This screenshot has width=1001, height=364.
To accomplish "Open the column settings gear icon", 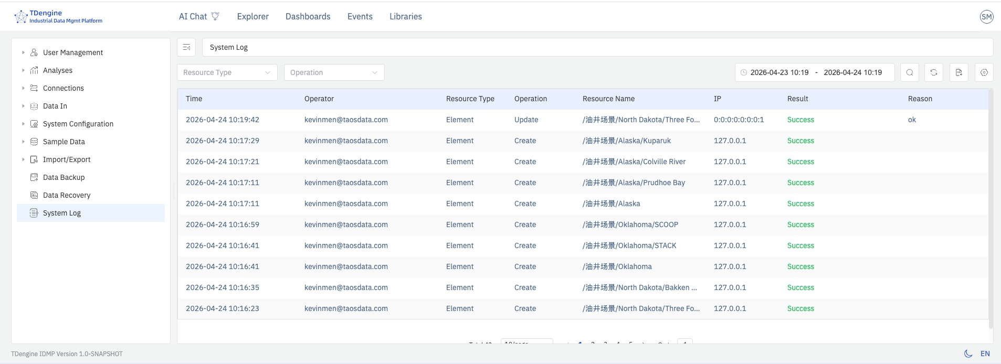I will click(x=984, y=72).
